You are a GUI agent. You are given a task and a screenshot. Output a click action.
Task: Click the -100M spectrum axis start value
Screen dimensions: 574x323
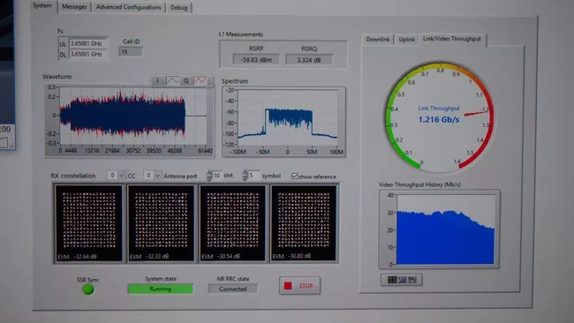click(238, 152)
